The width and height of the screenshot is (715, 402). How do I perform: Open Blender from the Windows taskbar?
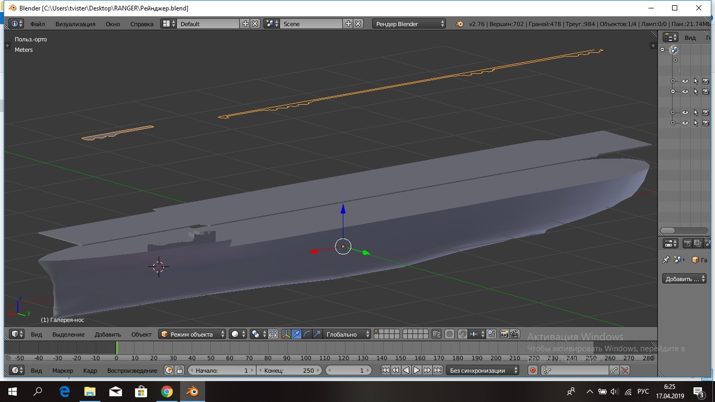point(192,392)
